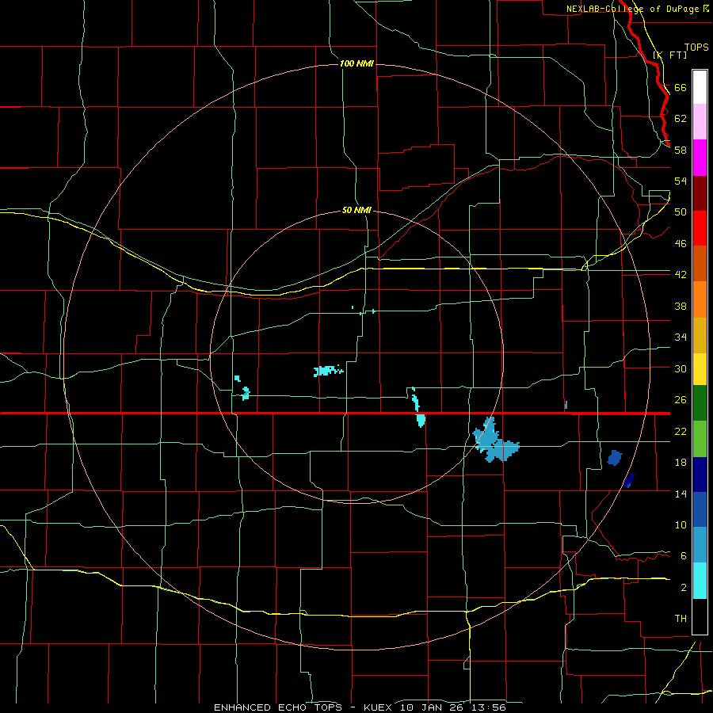Click the TOPS legend title
713x713 pixels.
[x=696, y=48]
